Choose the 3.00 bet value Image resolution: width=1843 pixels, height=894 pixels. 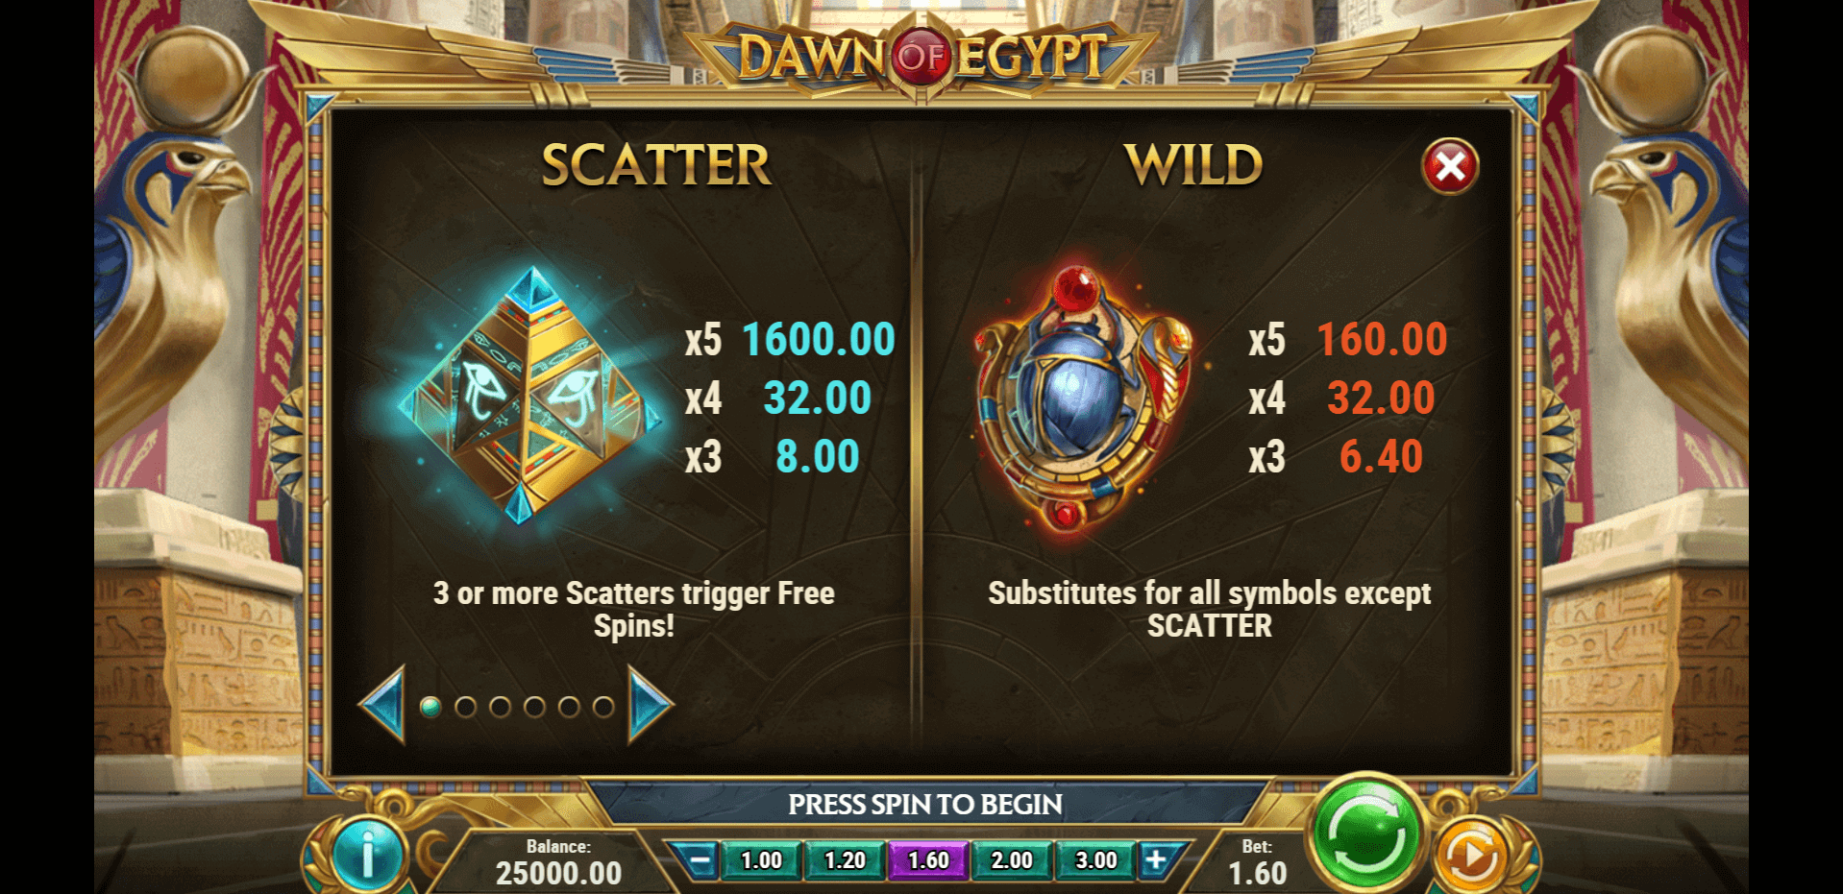(1095, 860)
